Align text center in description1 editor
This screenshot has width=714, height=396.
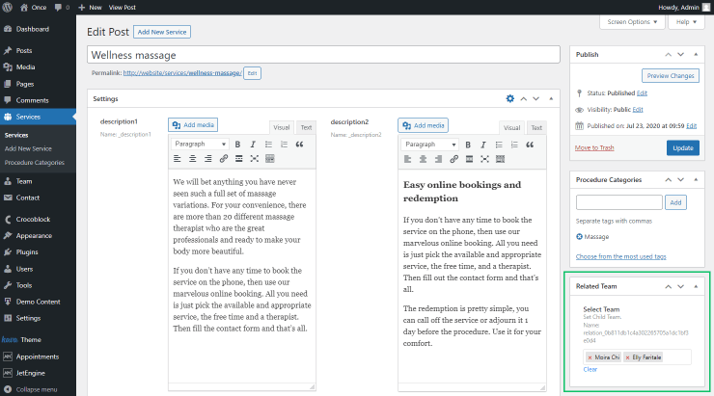coord(193,159)
